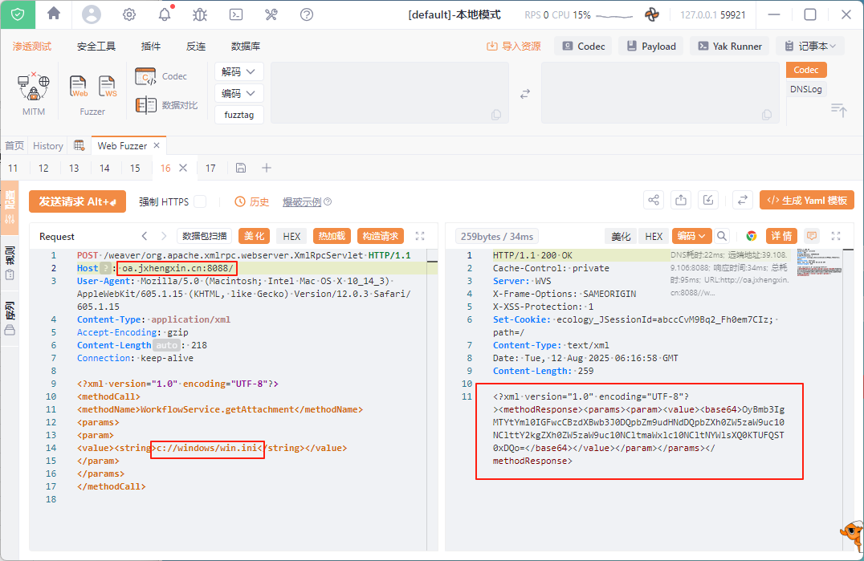Select fuzzer sub-tab 17

[x=210, y=168]
